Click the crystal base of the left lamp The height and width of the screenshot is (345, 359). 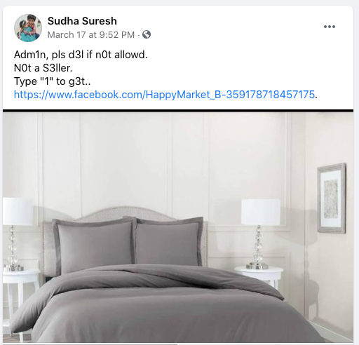12,248
